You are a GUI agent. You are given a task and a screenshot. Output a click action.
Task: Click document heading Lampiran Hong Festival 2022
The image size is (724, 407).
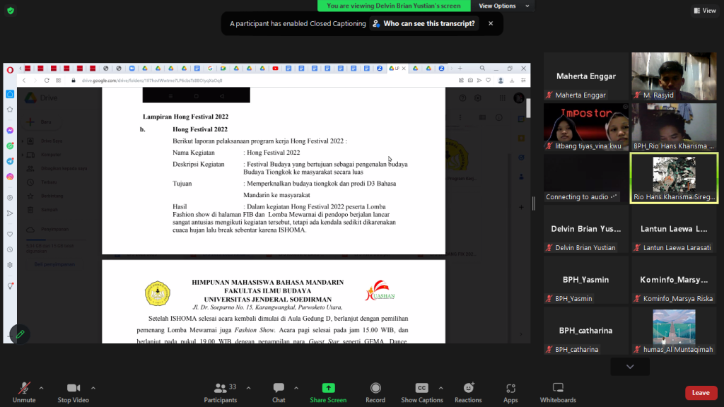point(186,117)
